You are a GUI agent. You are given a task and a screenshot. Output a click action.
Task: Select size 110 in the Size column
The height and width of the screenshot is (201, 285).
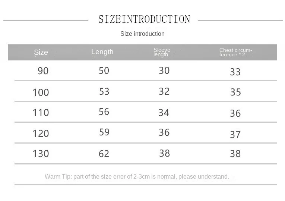point(41,113)
